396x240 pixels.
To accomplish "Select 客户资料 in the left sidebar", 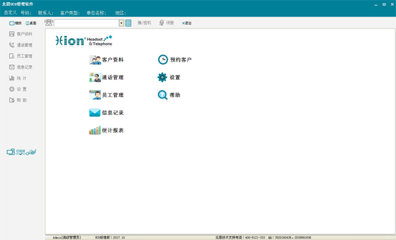I will (20, 34).
